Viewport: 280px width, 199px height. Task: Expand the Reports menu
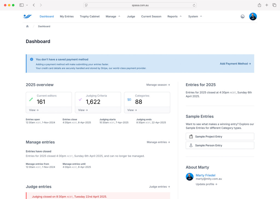(174, 16)
